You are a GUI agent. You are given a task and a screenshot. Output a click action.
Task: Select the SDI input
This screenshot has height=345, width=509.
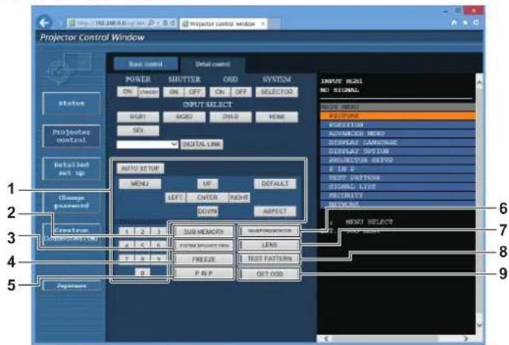(138, 131)
